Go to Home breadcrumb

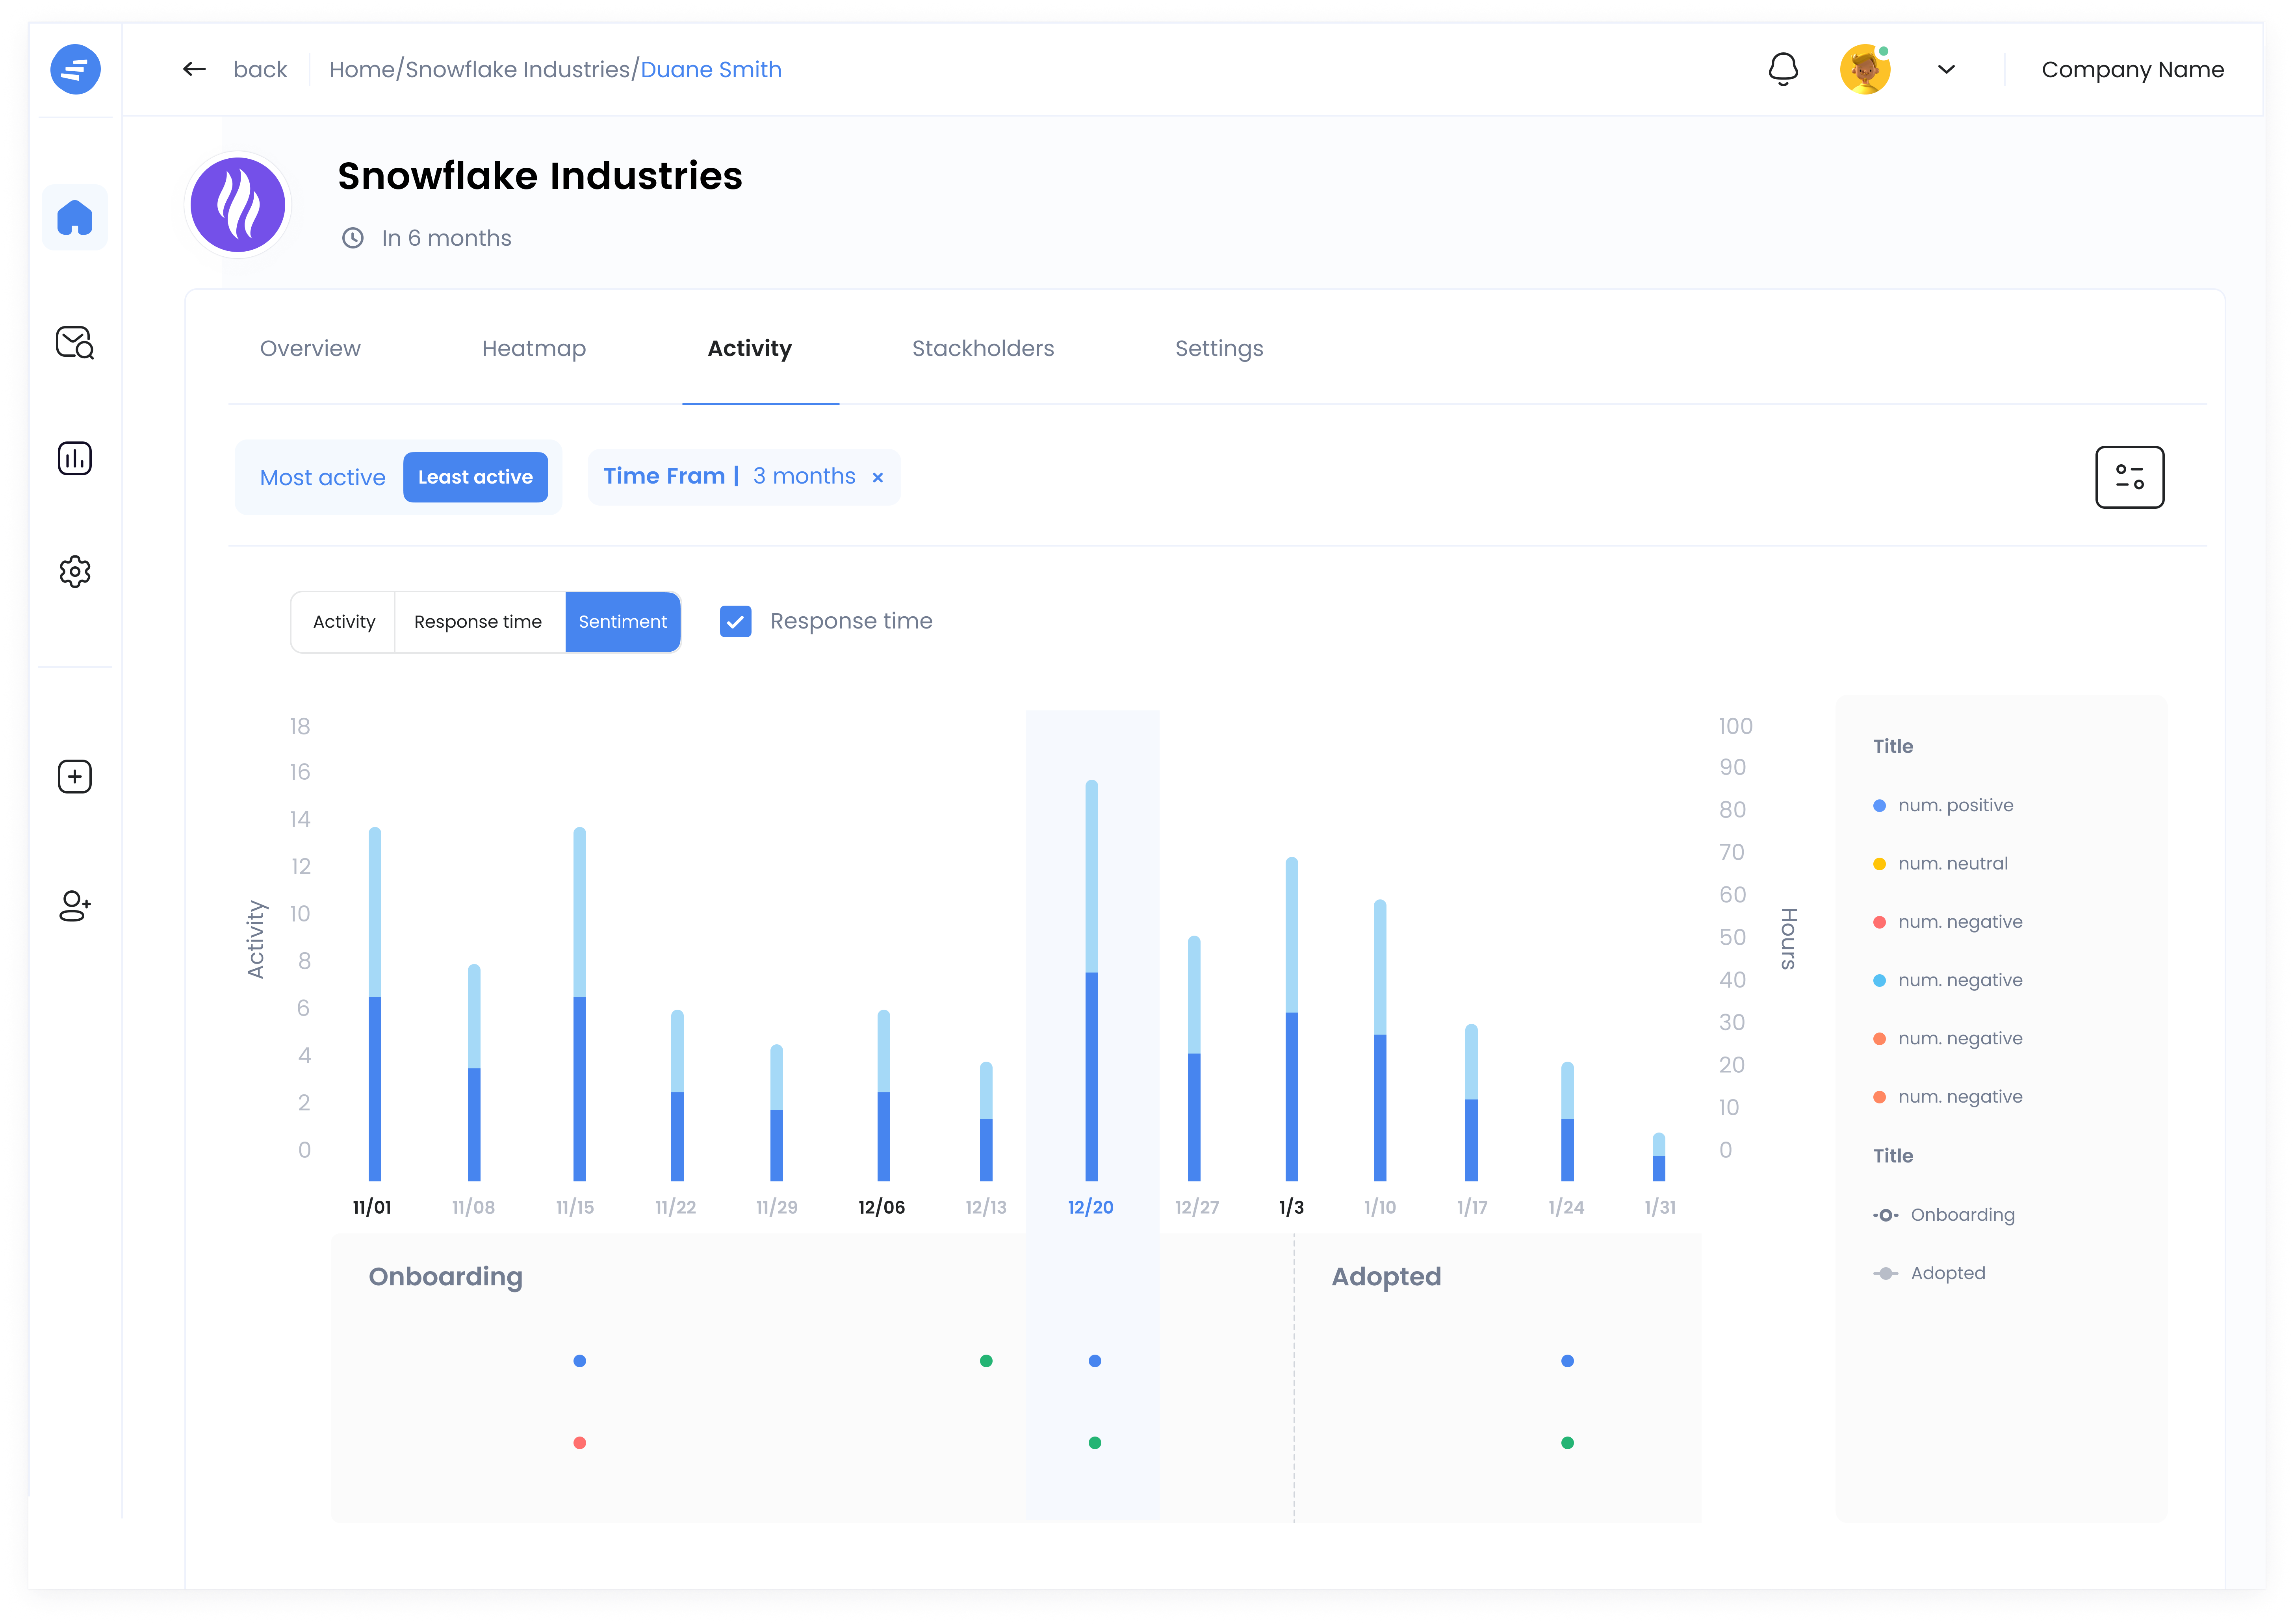(x=362, y=69)
